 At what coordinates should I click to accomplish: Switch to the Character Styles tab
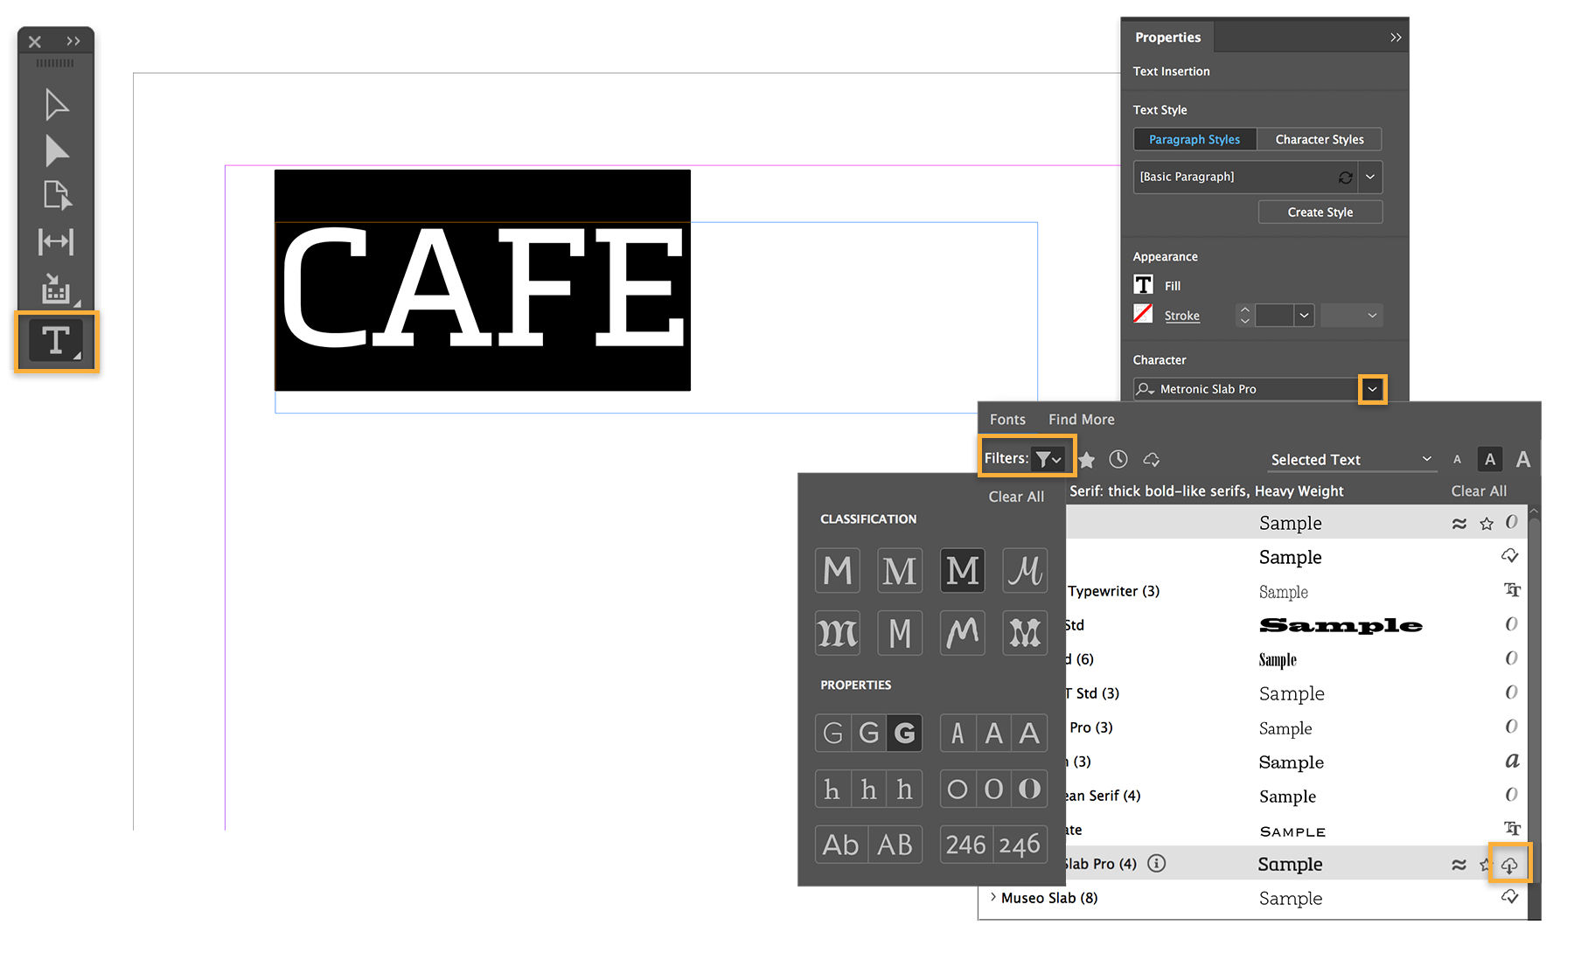1319,139
